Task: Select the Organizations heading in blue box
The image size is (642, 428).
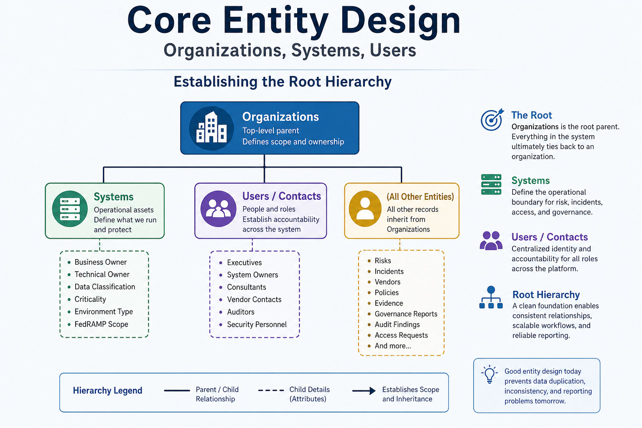Action: coord(280,117)
